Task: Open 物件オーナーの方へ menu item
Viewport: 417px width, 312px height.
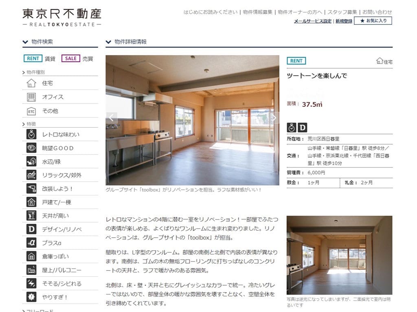Action: (x=300, y=12)
